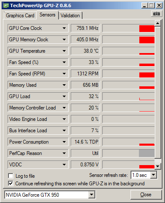Open the GPU Core Clock sensor dropdown arrow
The image size is (165, 203).
(x=64, y=28)
